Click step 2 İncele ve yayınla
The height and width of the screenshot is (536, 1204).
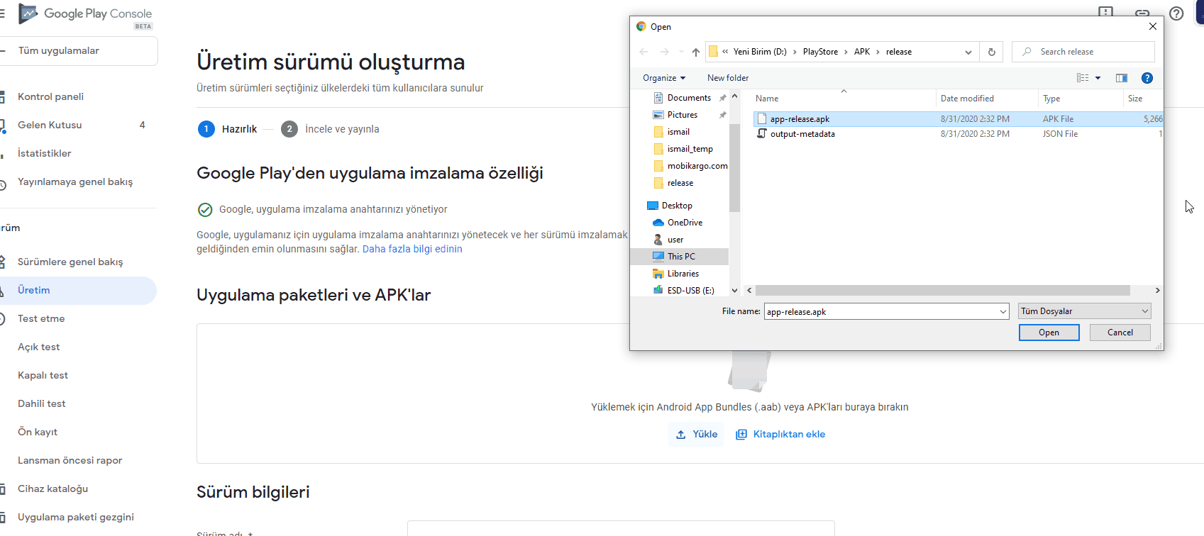click(330, 129)
